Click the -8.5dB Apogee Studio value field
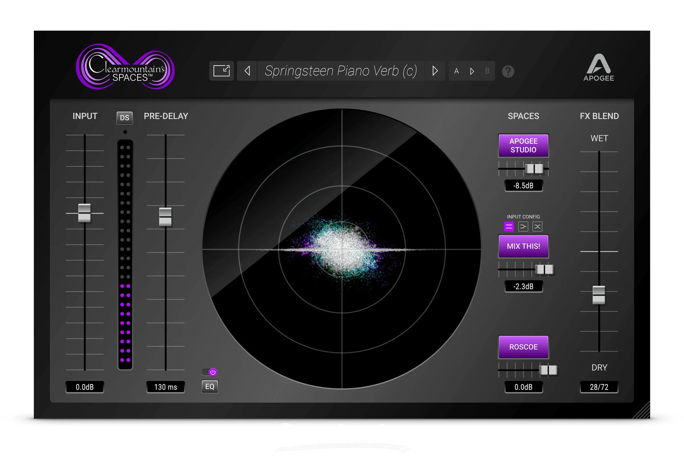Viewport: 684px width, 456px height. click(x=524, y=186)
